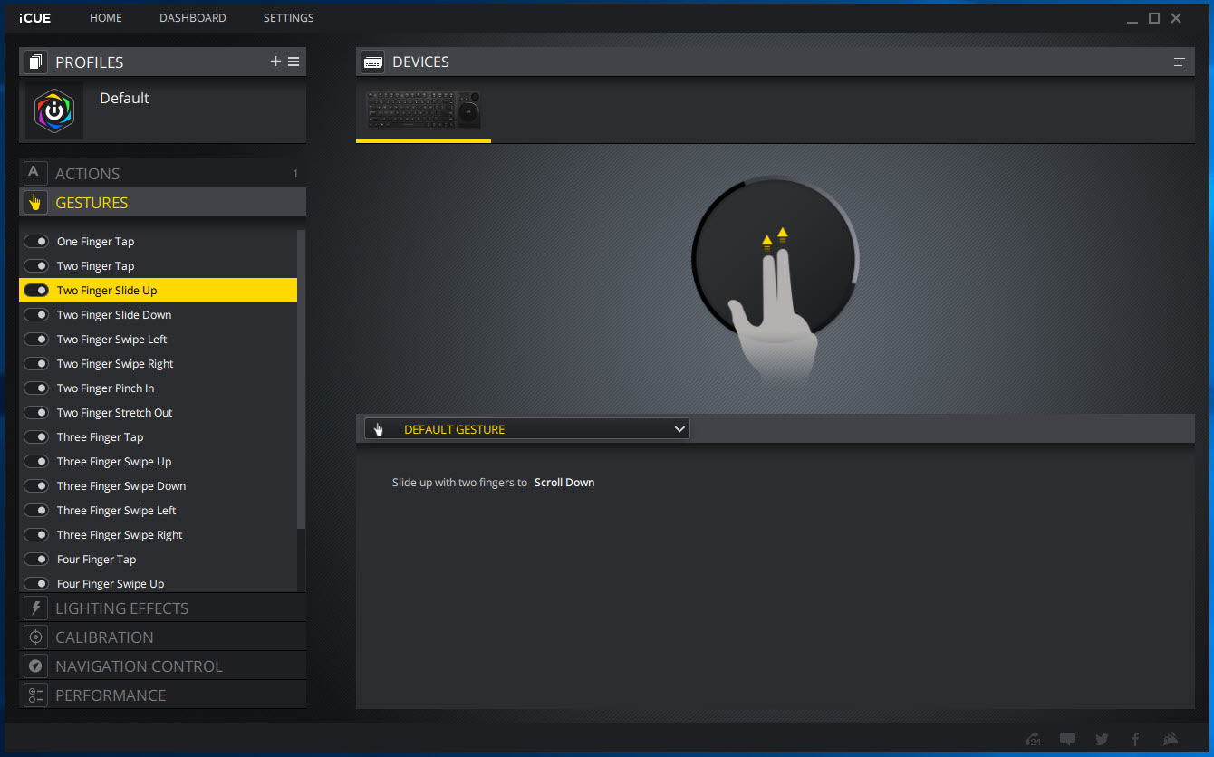1214x757 pixels.
Task: Open the chat forum icon in footer
Action: pos(1068,739)
